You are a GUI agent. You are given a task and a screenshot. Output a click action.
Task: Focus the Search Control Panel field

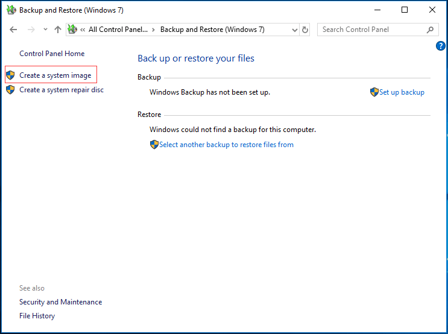point(377,30)
